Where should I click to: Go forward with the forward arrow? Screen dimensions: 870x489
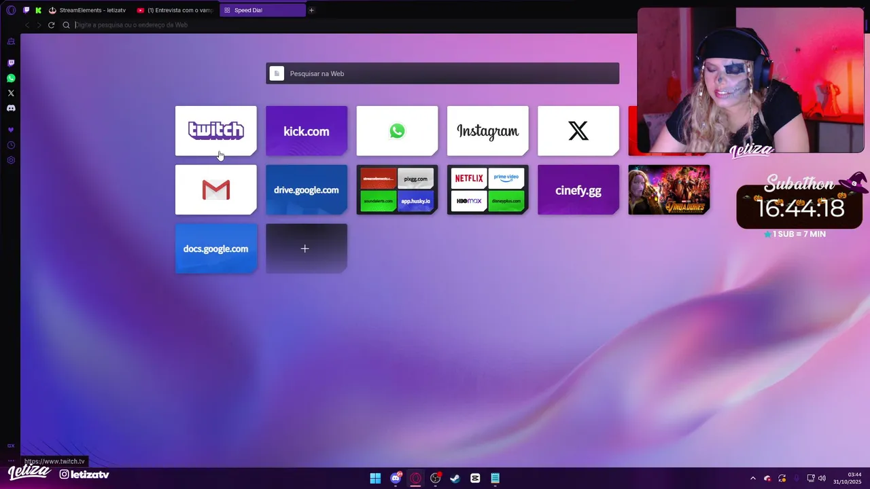tap(39, 25)
